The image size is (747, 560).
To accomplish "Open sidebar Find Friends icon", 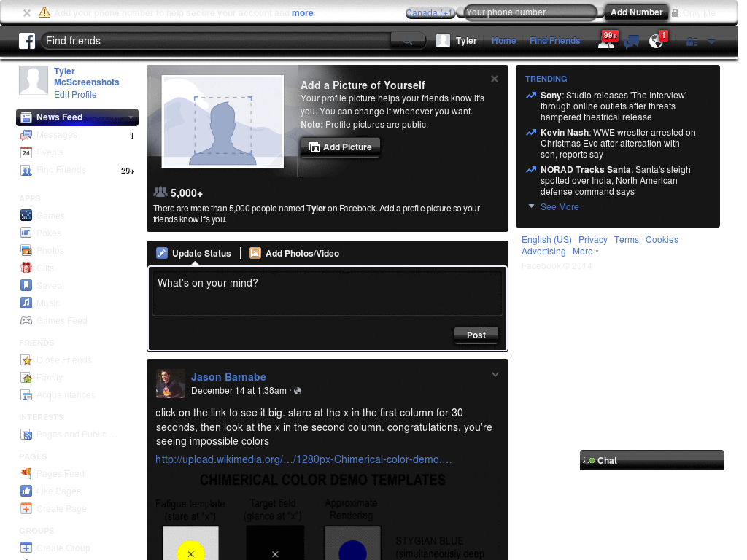I will coord(26,170).
